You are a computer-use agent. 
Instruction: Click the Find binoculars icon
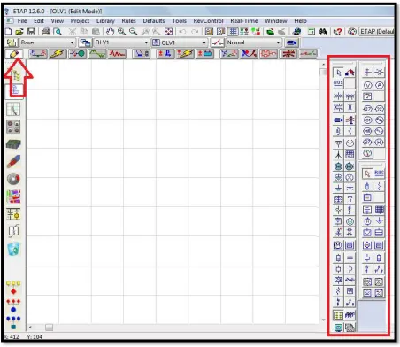click(323, 31)
